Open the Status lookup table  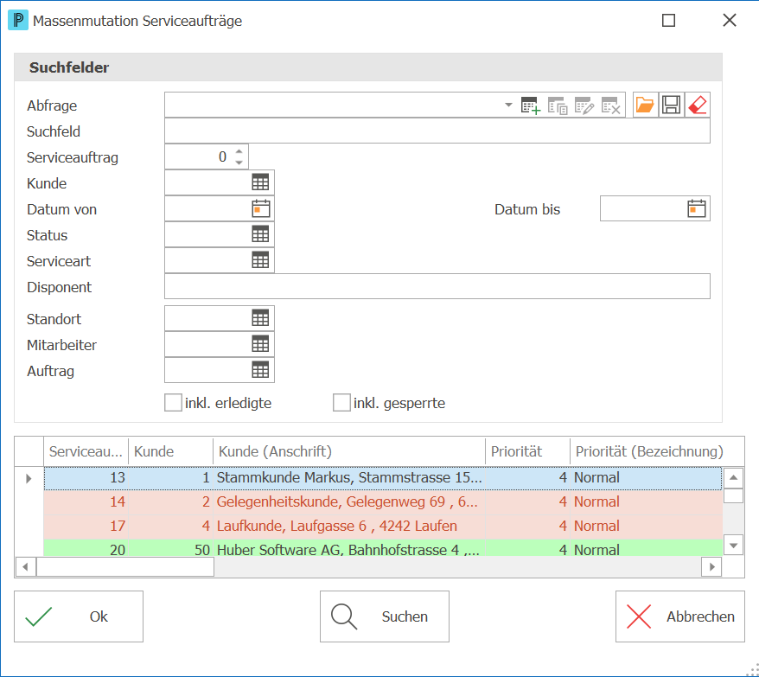[x=260, y=234]
